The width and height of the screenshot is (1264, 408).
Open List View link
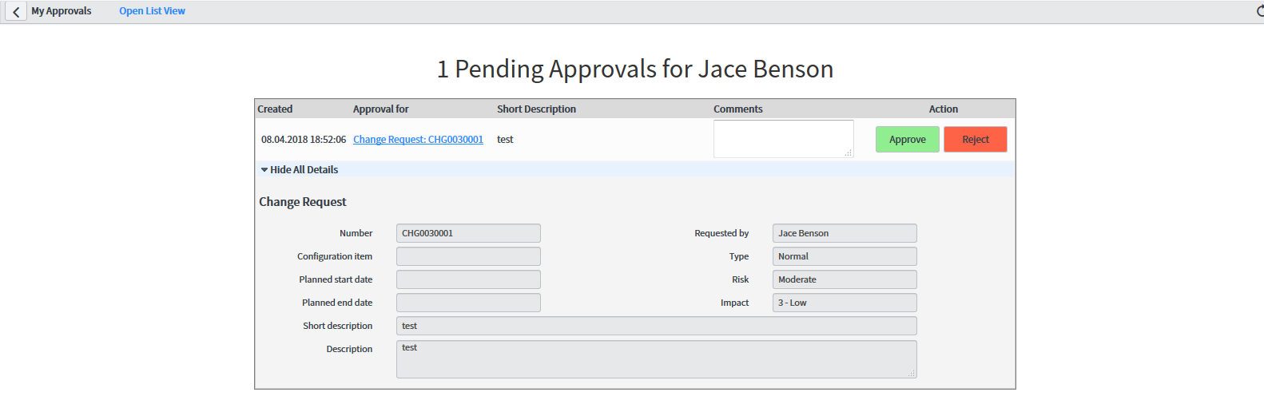152,11
